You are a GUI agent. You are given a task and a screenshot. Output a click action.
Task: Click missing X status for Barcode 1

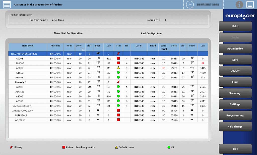[x=118, y=82]
